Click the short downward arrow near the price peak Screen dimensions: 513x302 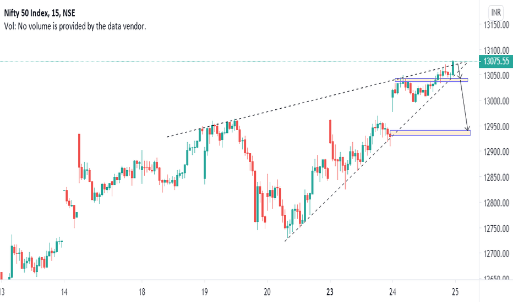click(459, 70)
